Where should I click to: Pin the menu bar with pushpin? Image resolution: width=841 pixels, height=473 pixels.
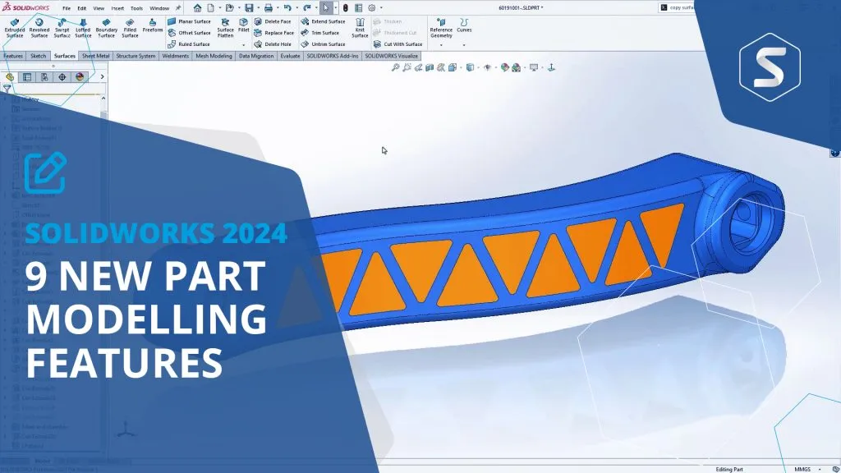click(x=178, y=7)
